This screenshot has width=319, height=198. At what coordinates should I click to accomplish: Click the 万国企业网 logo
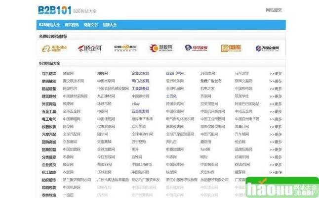click(x=267, y=48)
